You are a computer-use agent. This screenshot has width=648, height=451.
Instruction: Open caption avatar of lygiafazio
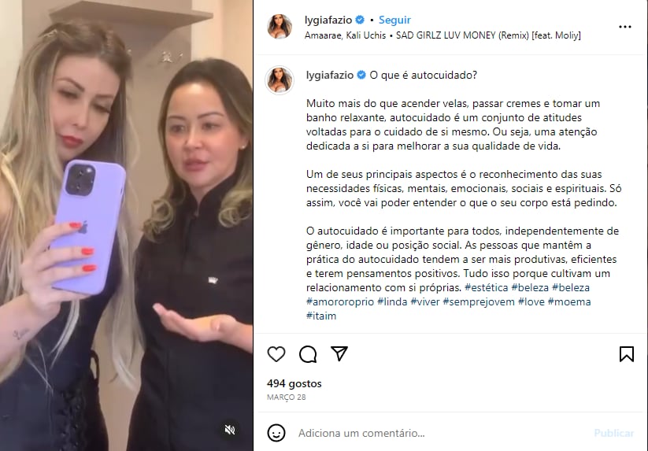pos(280,80)
